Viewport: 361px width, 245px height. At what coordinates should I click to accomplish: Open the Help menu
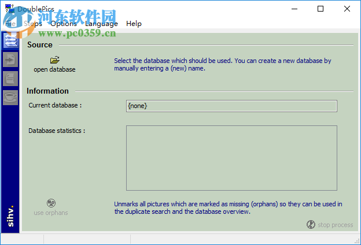tap(134, 24)
